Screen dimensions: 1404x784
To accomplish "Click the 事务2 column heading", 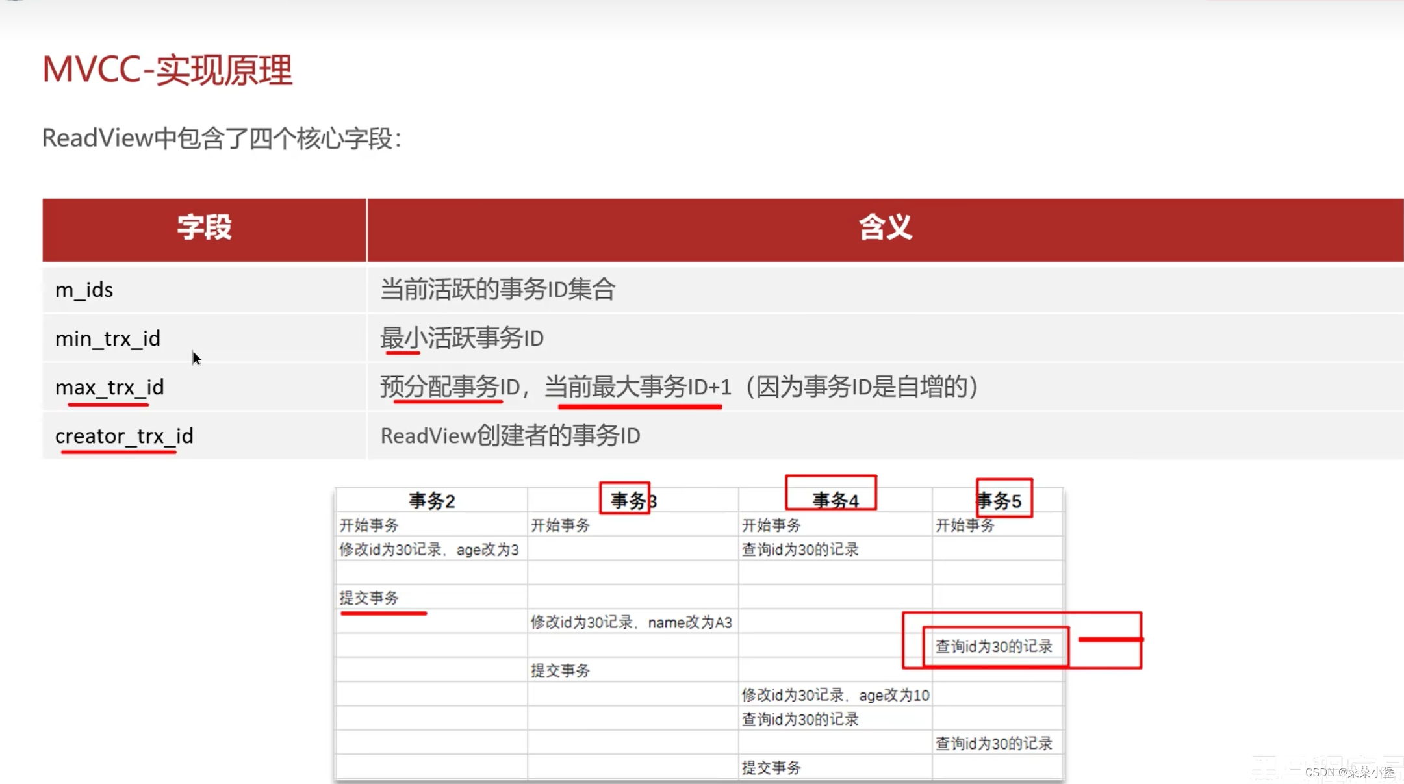I will click(432, 501).
